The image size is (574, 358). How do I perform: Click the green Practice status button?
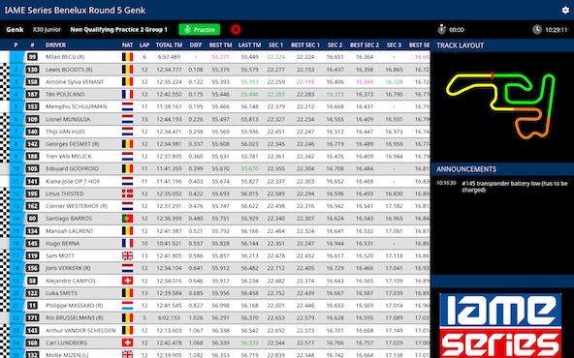200,30
